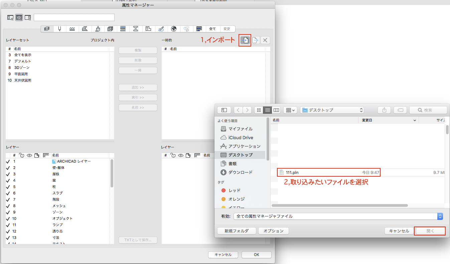Click the file list horizontal scrollbar
This screenshot has width=450, height=264.
click(x=340, y=205)
